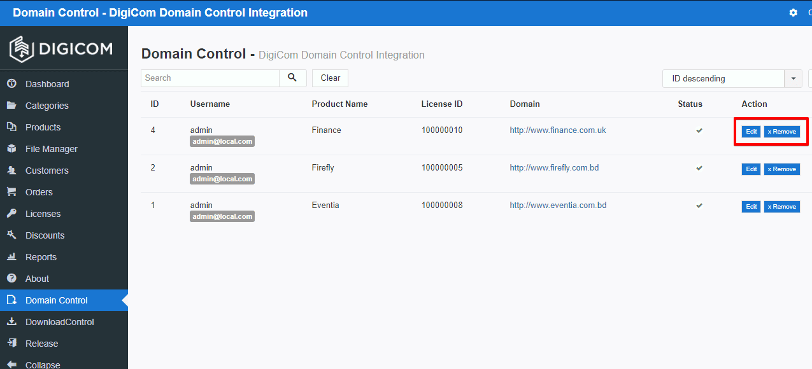Toggle status checkmark for Firefly row
The width and height of the screenshot is (812, 369).
click(x=699, y=167)
